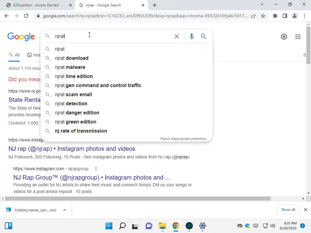This screenshot has height=233, width=311.
Task: Clear the search box with the X icon
Action: tap(176, 36)
